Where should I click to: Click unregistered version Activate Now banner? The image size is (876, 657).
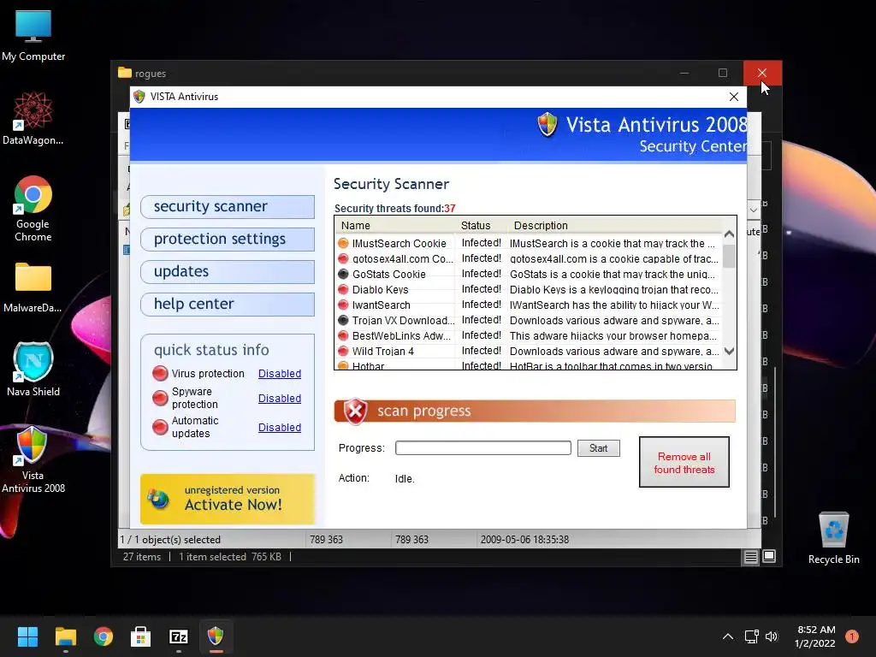pos(228,499)
